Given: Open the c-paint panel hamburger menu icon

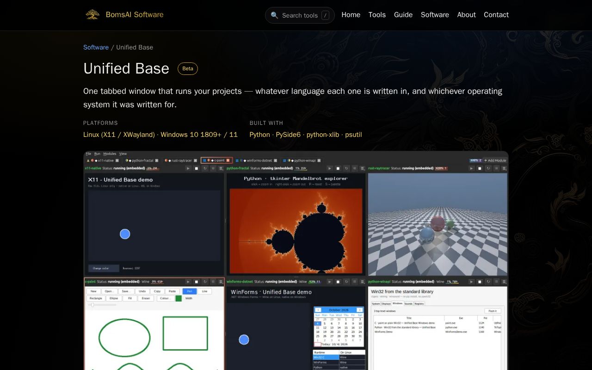Looking at the screenshot, I should pos(222,281).
